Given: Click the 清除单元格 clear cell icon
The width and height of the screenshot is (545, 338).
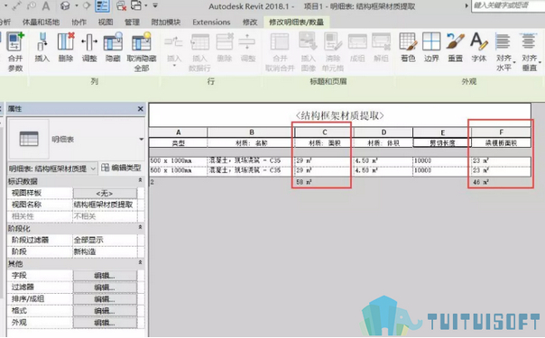Looking at the screenshot, I should pyautogui.click(x=333, y=41).
